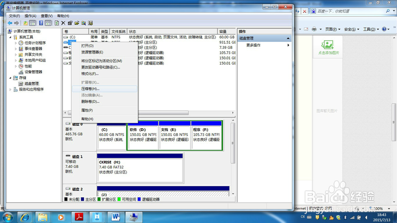The height and width of the screenshot is (223, 397).
Task: Open the 文件(F) menu
Action: 14,16
